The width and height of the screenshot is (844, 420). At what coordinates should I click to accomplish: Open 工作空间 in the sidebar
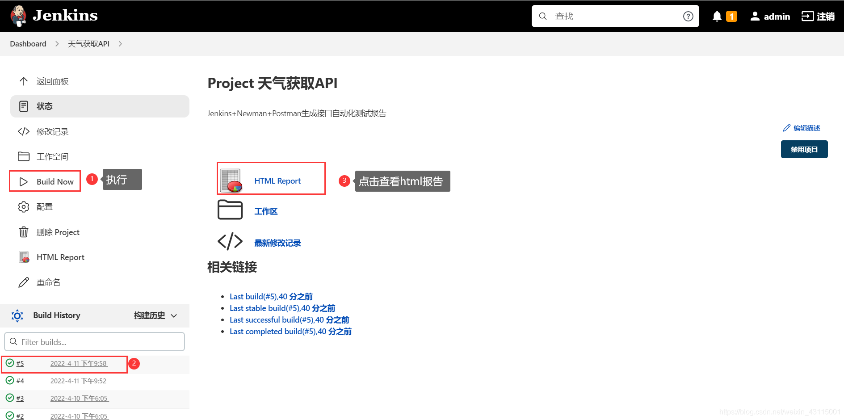[x=100, y=156]
